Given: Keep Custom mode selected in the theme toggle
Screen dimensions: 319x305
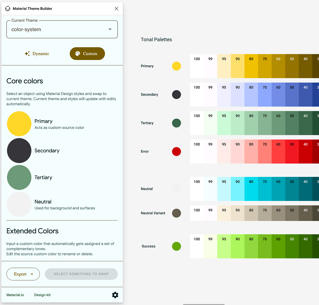Looking at the screenshot, I should click(x=87, y=53).
